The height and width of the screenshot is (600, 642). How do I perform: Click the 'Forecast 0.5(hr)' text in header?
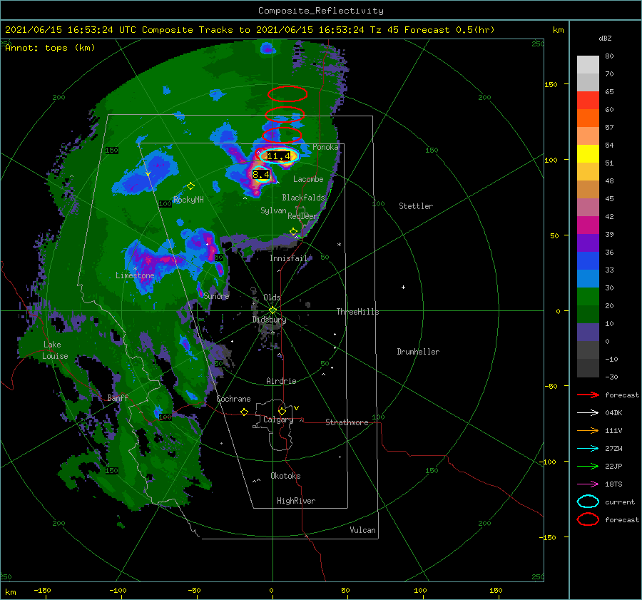click(449, 30)
